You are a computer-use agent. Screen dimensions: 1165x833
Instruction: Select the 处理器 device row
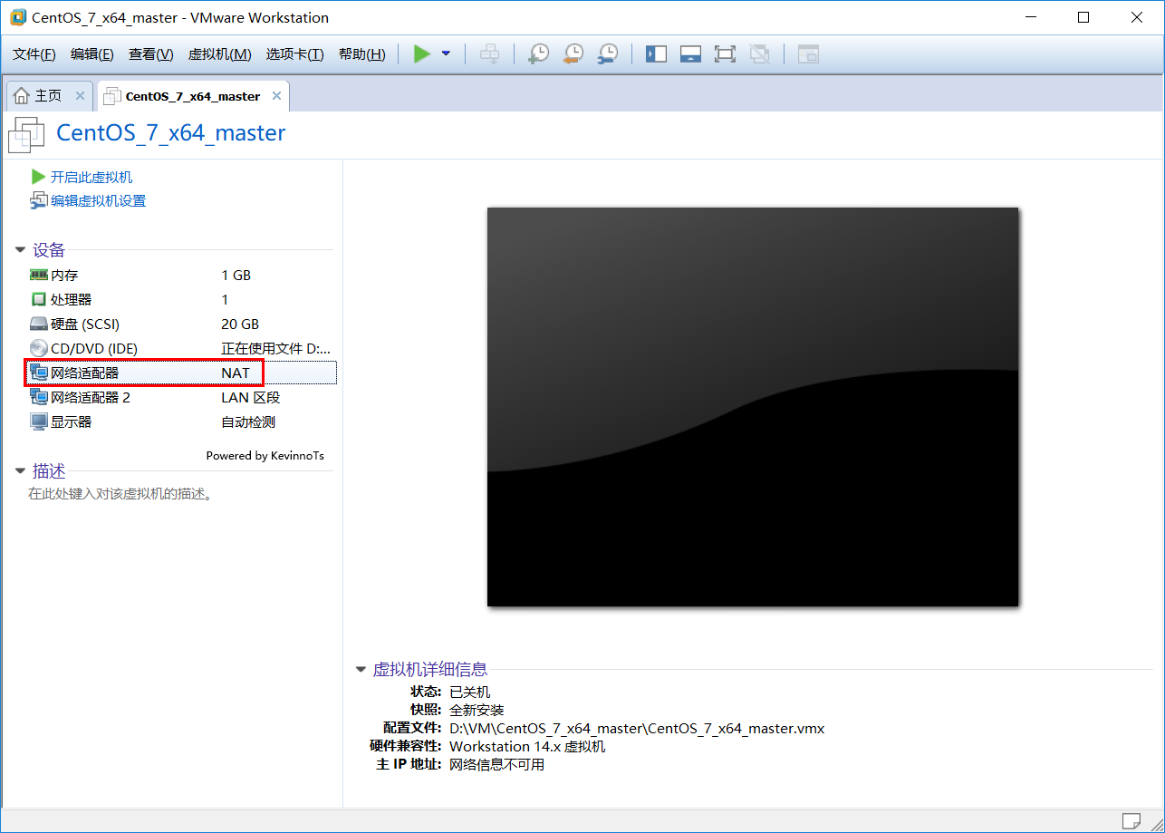point(181,299)
